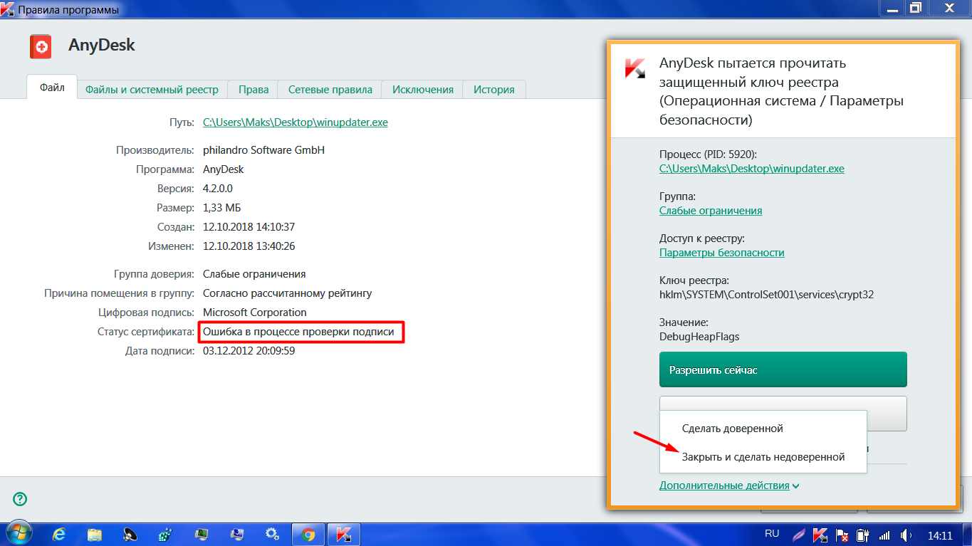Screen dimensions: 972x546
Task: Click the created date 12.10.2018 14:10:37
Action: pyautogui.click(x=249, y=227)
